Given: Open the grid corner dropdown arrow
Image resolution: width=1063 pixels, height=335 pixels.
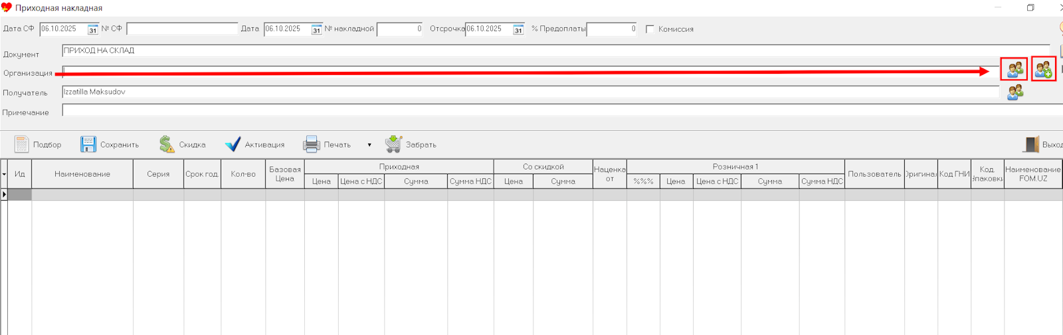Looking at the screenshot, I should click(4, 174).
